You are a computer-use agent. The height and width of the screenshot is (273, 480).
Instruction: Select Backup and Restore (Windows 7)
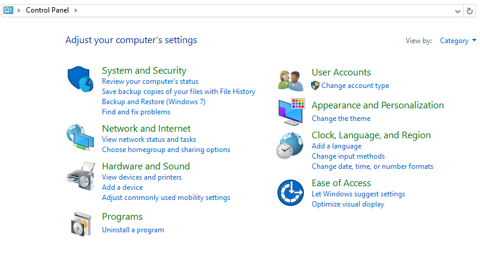point(153,102)
